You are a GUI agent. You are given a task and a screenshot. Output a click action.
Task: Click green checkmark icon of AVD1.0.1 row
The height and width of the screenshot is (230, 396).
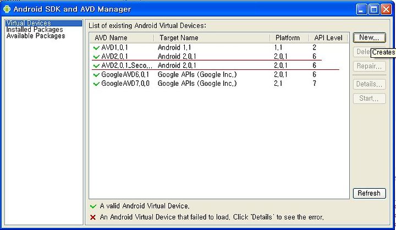coord(96,48)
